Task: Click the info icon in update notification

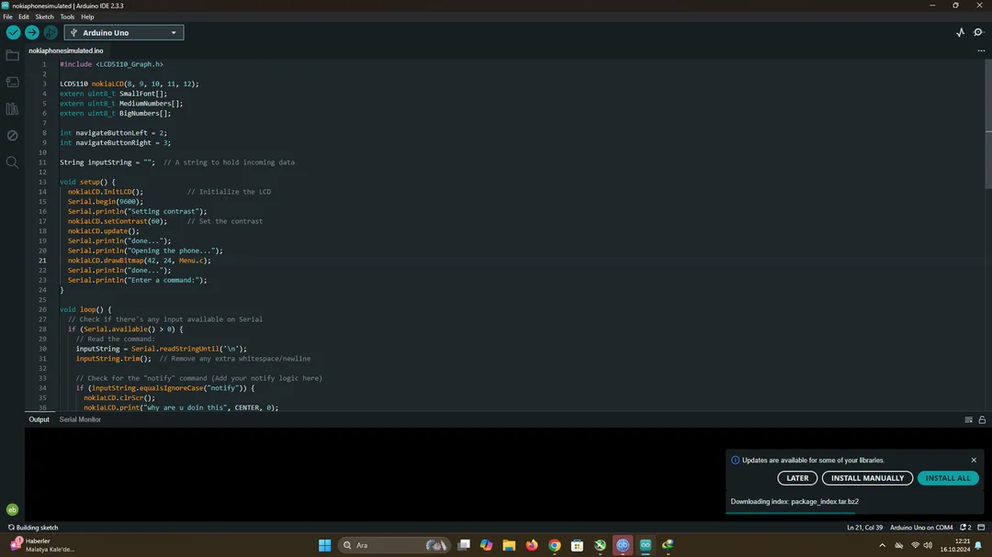Action: pyautogui.click(x=735, y=461)
